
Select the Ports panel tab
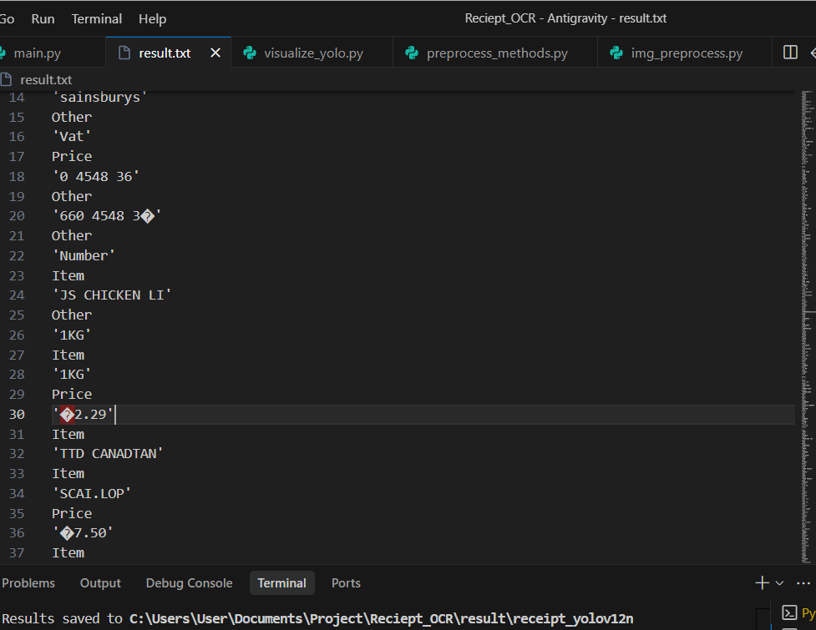click(346, 583)
